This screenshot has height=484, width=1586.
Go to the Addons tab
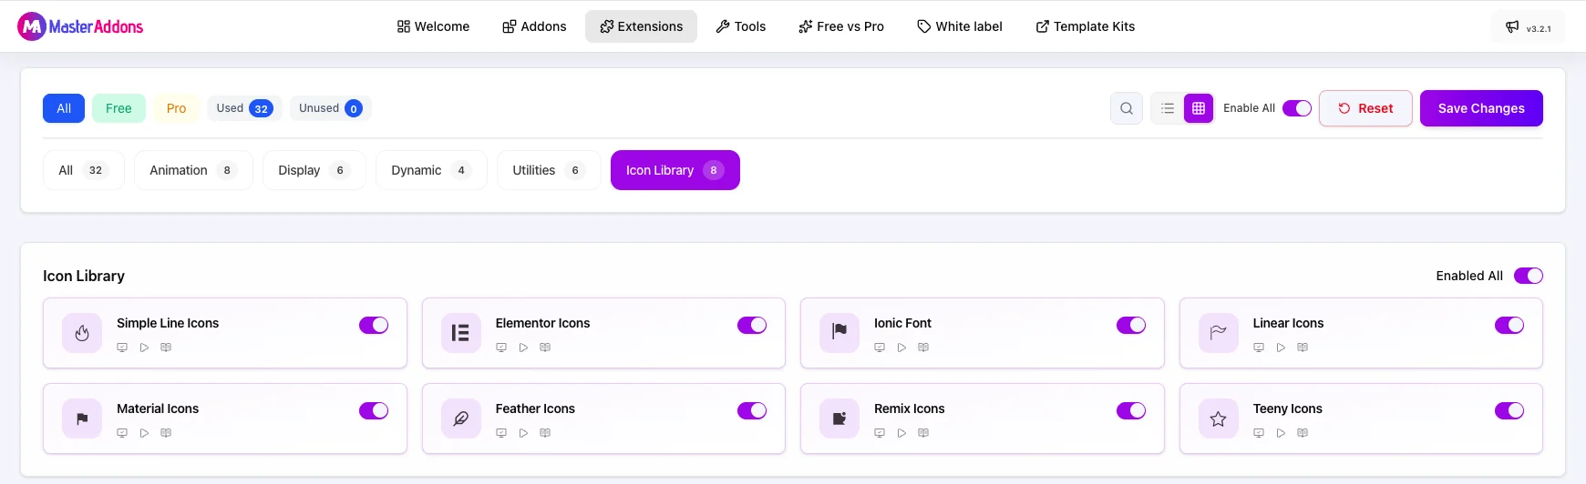pyautogui.click(x=534, y=26)
